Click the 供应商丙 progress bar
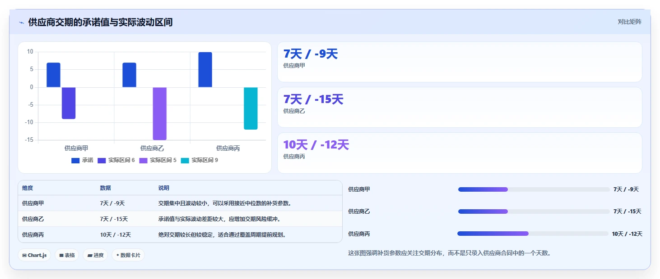Image resolution: width=660 pixels, height=279 pixels. 533,234
